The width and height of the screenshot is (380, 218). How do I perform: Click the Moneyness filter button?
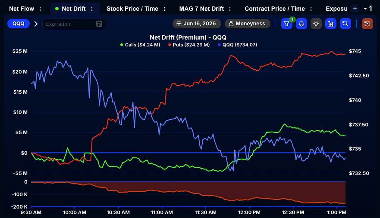(247, 24)
